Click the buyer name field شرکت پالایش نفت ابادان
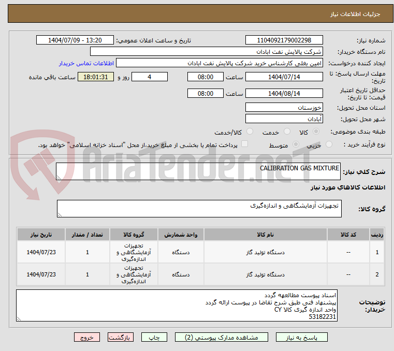 point(206,52)
